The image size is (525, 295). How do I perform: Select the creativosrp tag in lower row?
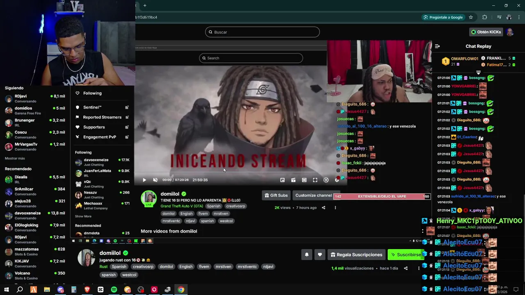pyautogui.click(x=143, y=267)
